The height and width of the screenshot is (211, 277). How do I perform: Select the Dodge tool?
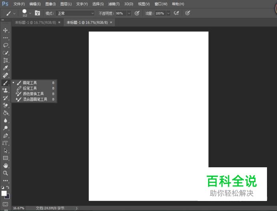pos(5,128)
